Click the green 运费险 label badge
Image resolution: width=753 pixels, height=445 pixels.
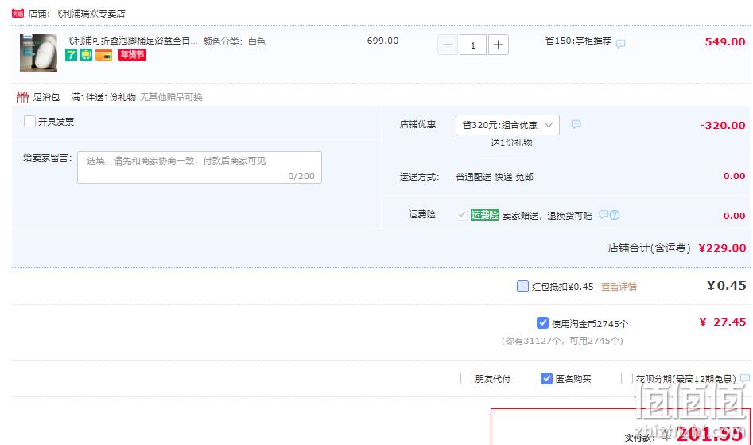pos(484,215)
